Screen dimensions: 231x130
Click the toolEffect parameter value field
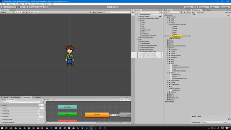(x=41, y=117)
